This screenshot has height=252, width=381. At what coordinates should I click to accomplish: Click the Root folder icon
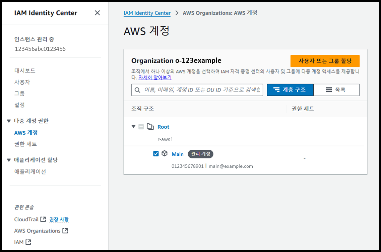tap(150, 126)
